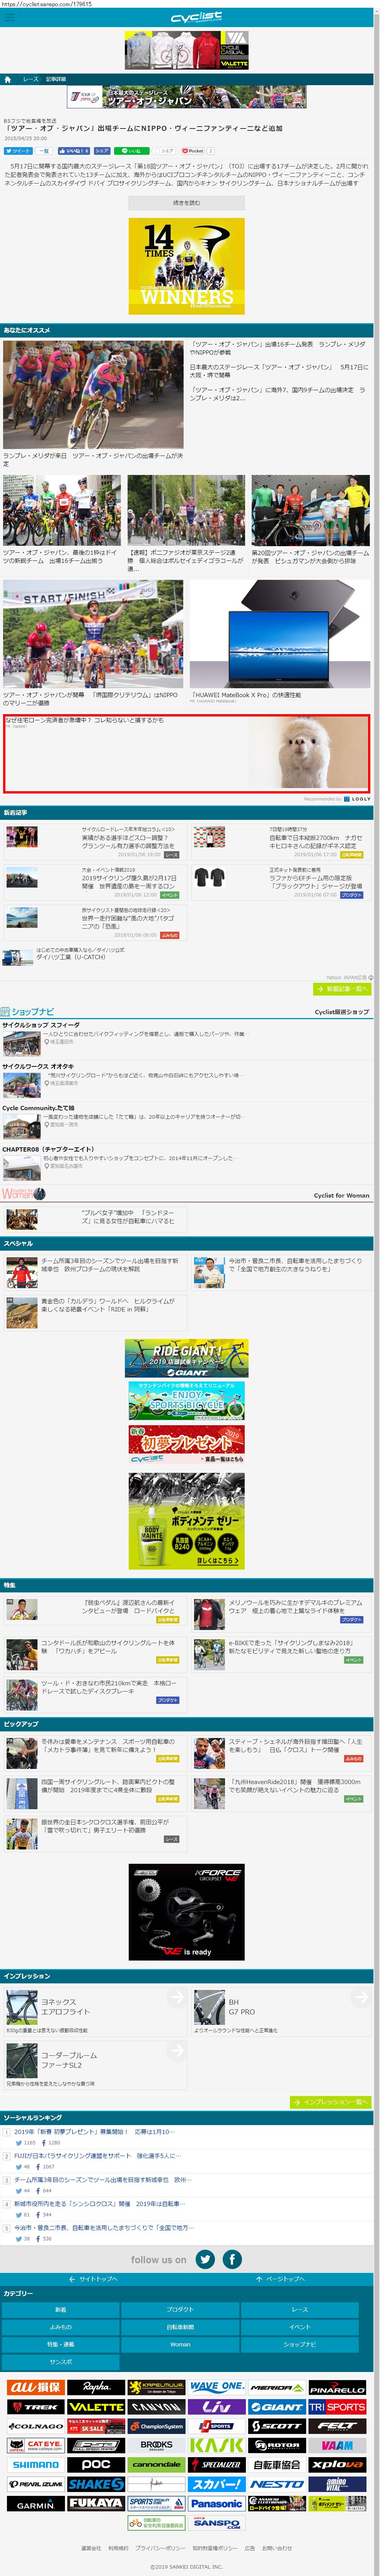Open the Facebook follow icon

click(232, 2259)
